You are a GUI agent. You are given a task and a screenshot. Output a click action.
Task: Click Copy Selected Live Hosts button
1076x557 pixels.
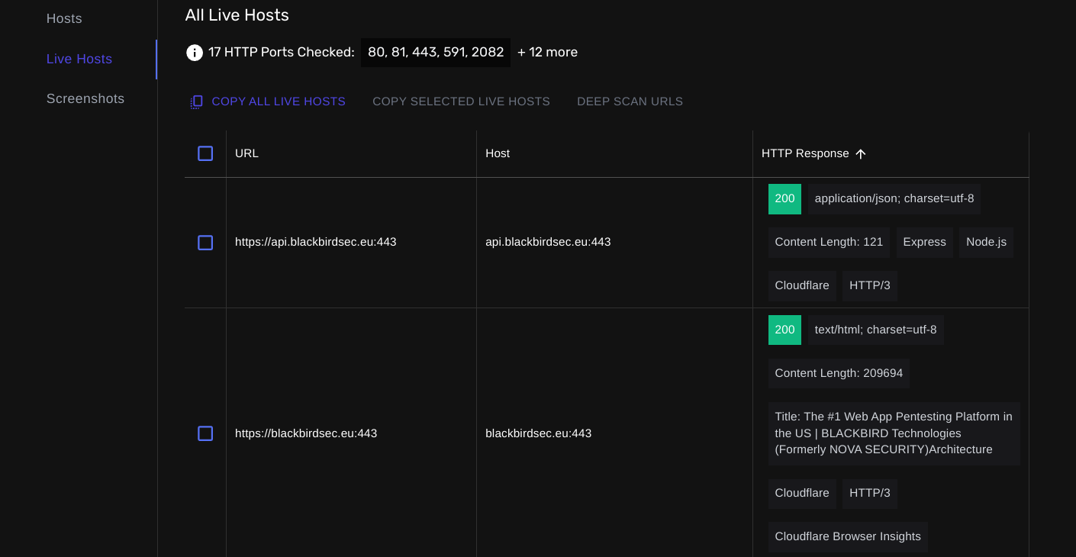[x=461, y=101]
